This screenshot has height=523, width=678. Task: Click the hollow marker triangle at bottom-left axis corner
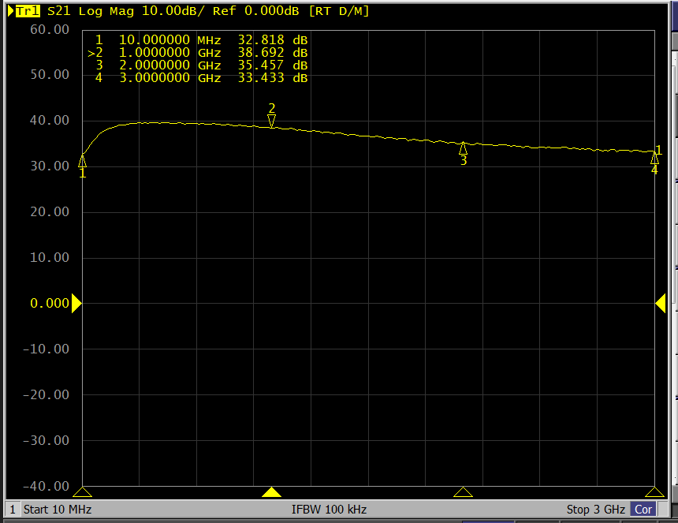(x=83, y=492)
